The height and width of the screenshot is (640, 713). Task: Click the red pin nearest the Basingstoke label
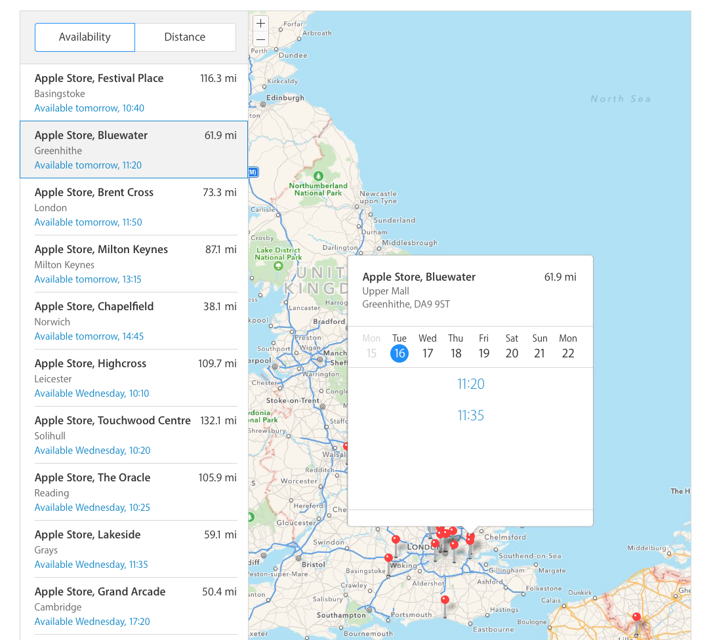point(388,558)
